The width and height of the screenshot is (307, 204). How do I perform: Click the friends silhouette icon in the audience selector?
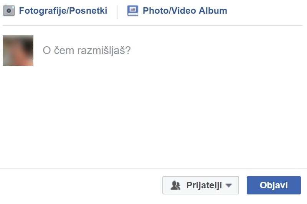click(x=175, y=186)
